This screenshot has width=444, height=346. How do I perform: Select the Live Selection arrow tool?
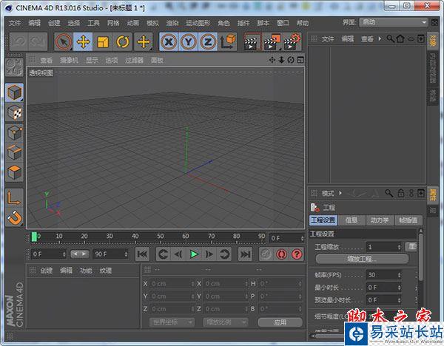64,42
